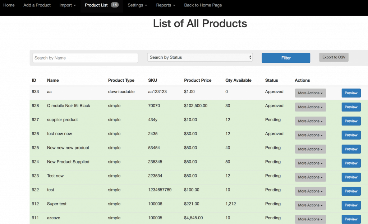Click the Product List tab

click(x=96, y=5)
